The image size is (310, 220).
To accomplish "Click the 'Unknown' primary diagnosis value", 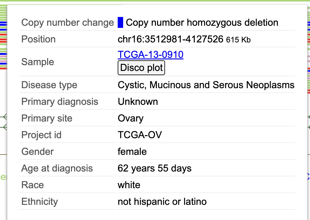I will pos(138,102).
